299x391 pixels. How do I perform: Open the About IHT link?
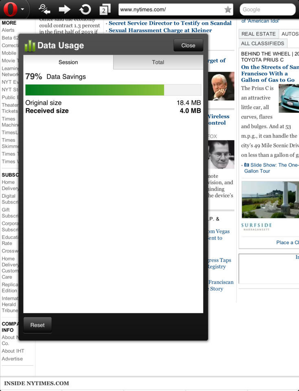[x=13, y=351]
